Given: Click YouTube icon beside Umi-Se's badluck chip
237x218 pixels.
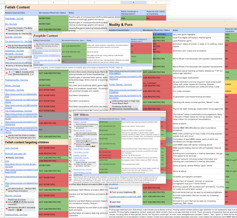Looking at the screenshot, I should [7, 190].
